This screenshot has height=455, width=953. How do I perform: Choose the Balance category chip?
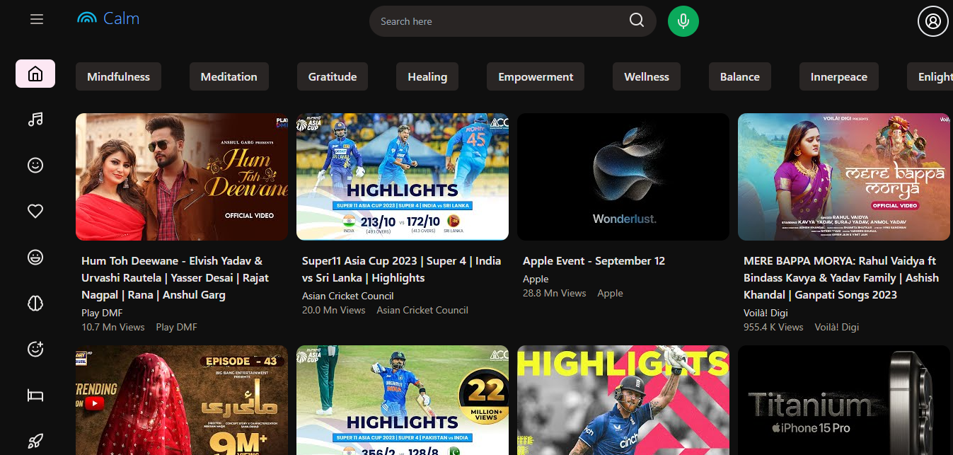740,76
